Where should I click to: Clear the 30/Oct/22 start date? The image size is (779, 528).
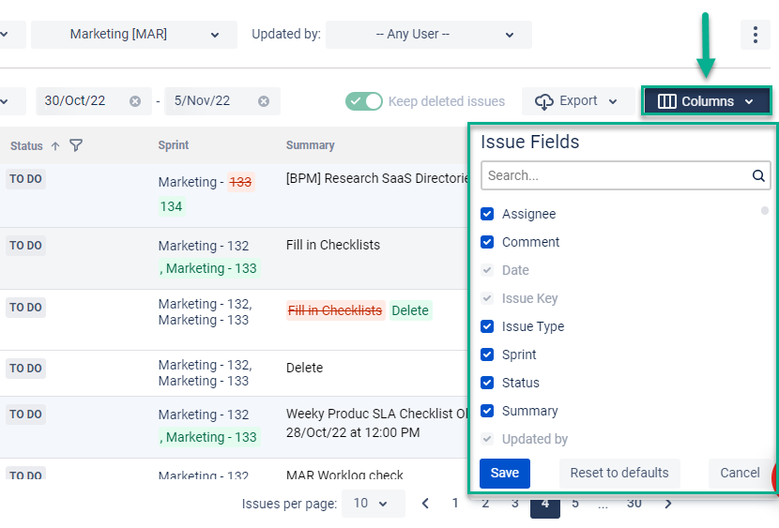(134, 101)
